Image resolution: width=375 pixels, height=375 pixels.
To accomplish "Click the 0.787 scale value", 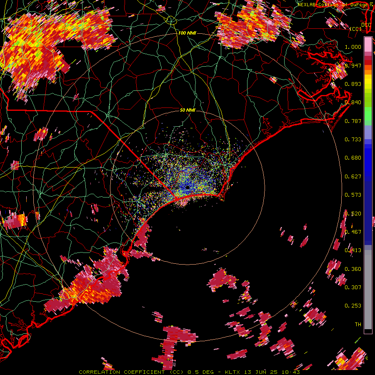I will click(x=353, y=121).
